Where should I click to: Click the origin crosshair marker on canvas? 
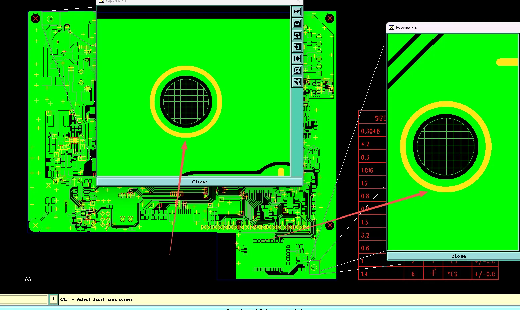[28, 280]
